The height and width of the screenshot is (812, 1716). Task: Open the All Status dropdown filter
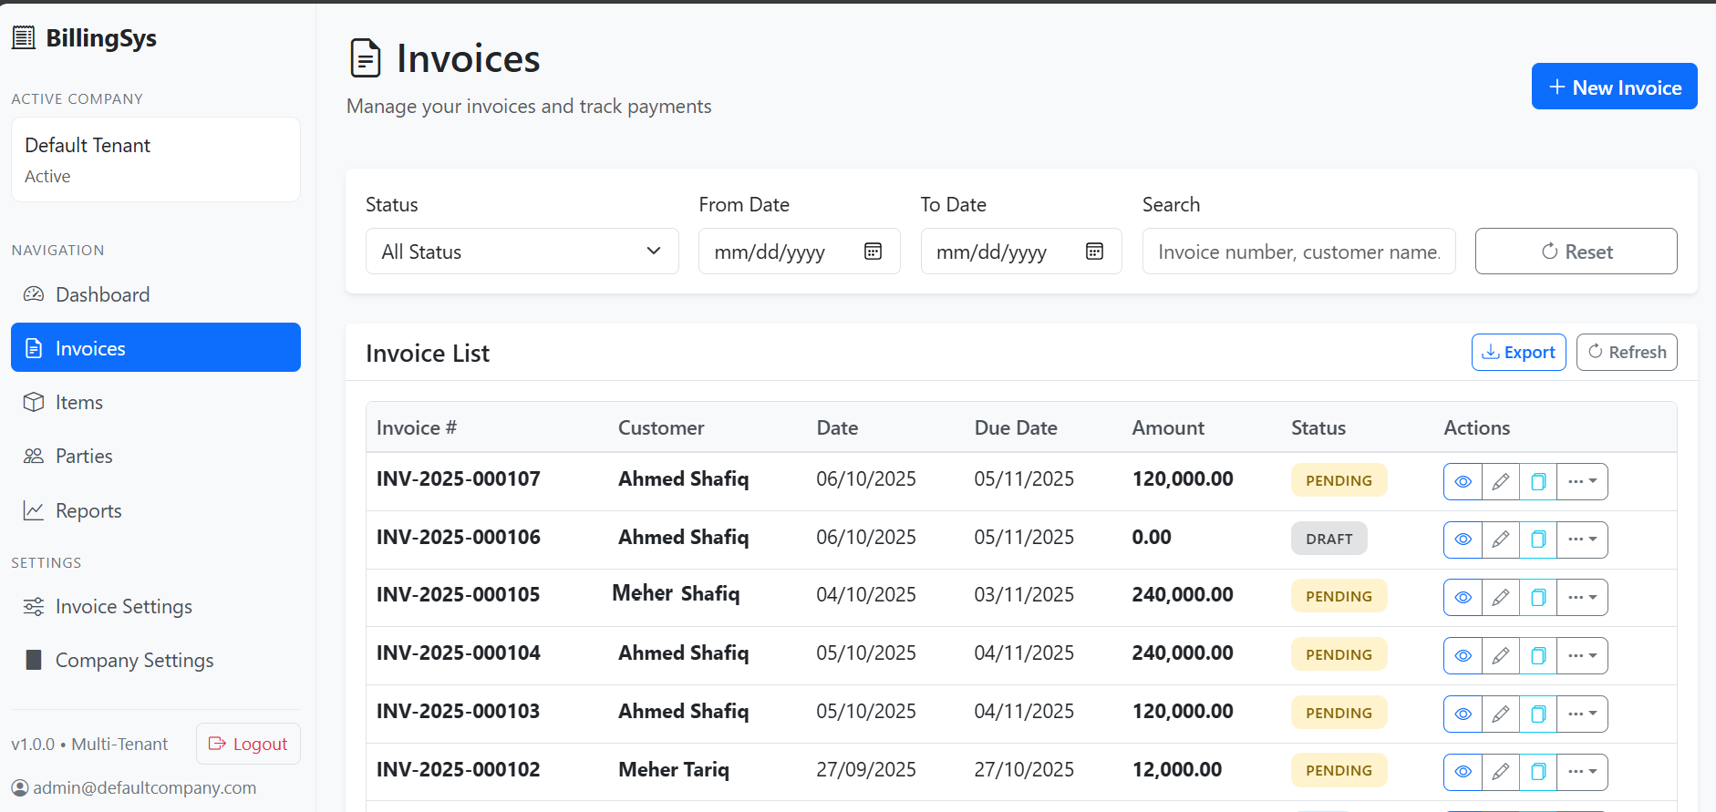click(x=522, y=252)
